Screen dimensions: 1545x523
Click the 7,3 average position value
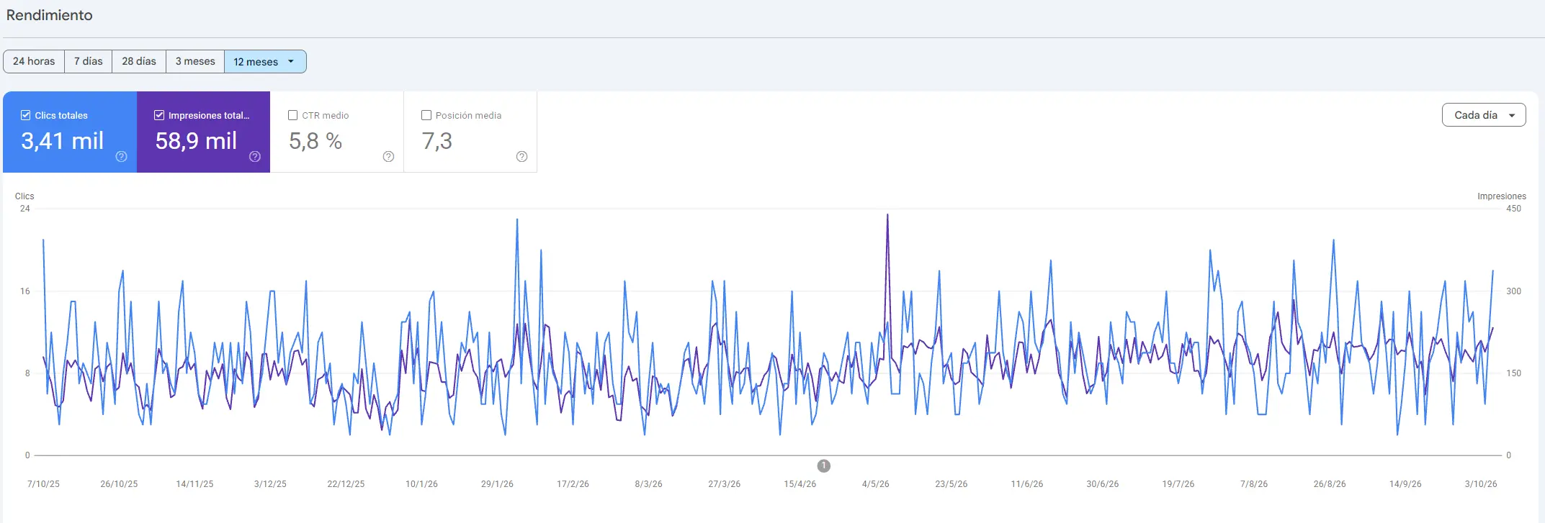click(x=437, y=141)
